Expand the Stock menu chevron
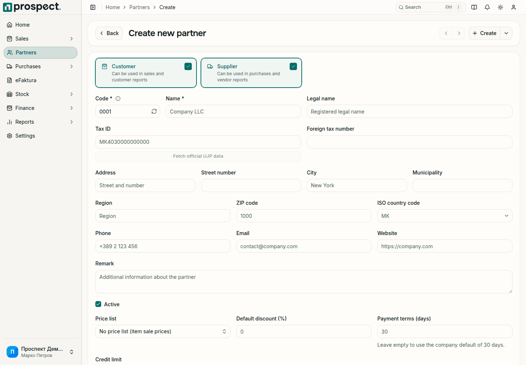The image size is (526, 365). tap(72, 94)
